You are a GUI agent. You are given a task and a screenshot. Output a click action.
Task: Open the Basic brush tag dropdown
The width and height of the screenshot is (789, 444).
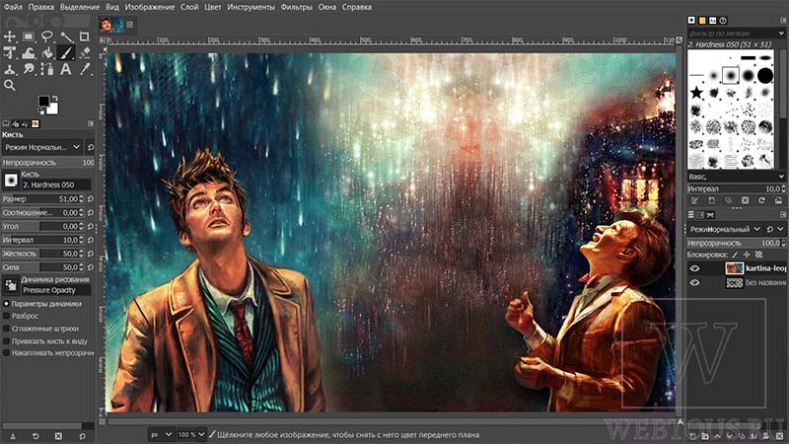[x=736, y=177]
